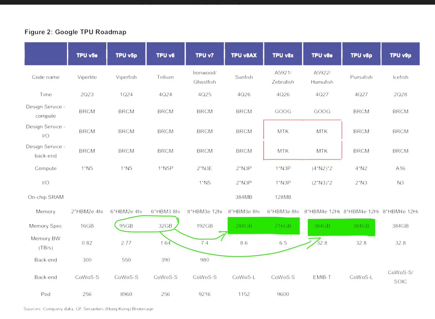Image resolution: width=435 pixels, height=319 pixels.
Task: Select the "300" back-end value
Action: click(87, 259)
